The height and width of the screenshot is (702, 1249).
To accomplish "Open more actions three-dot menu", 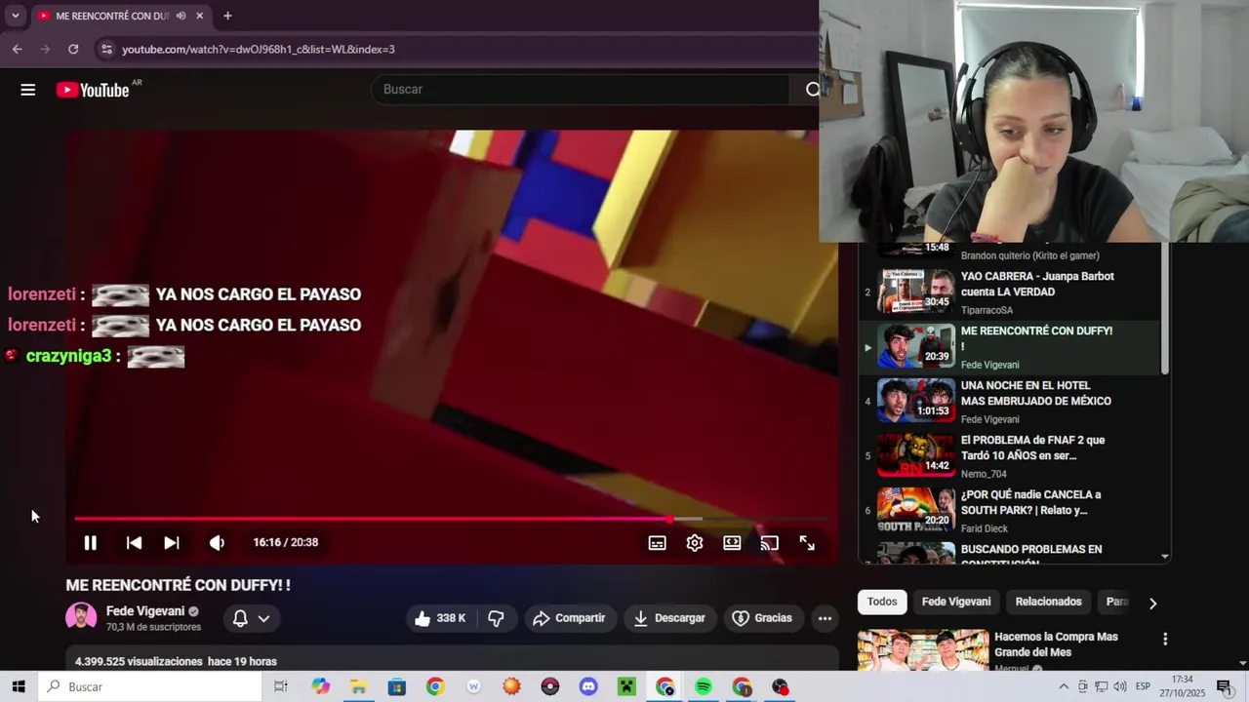I will coord(825,618).
